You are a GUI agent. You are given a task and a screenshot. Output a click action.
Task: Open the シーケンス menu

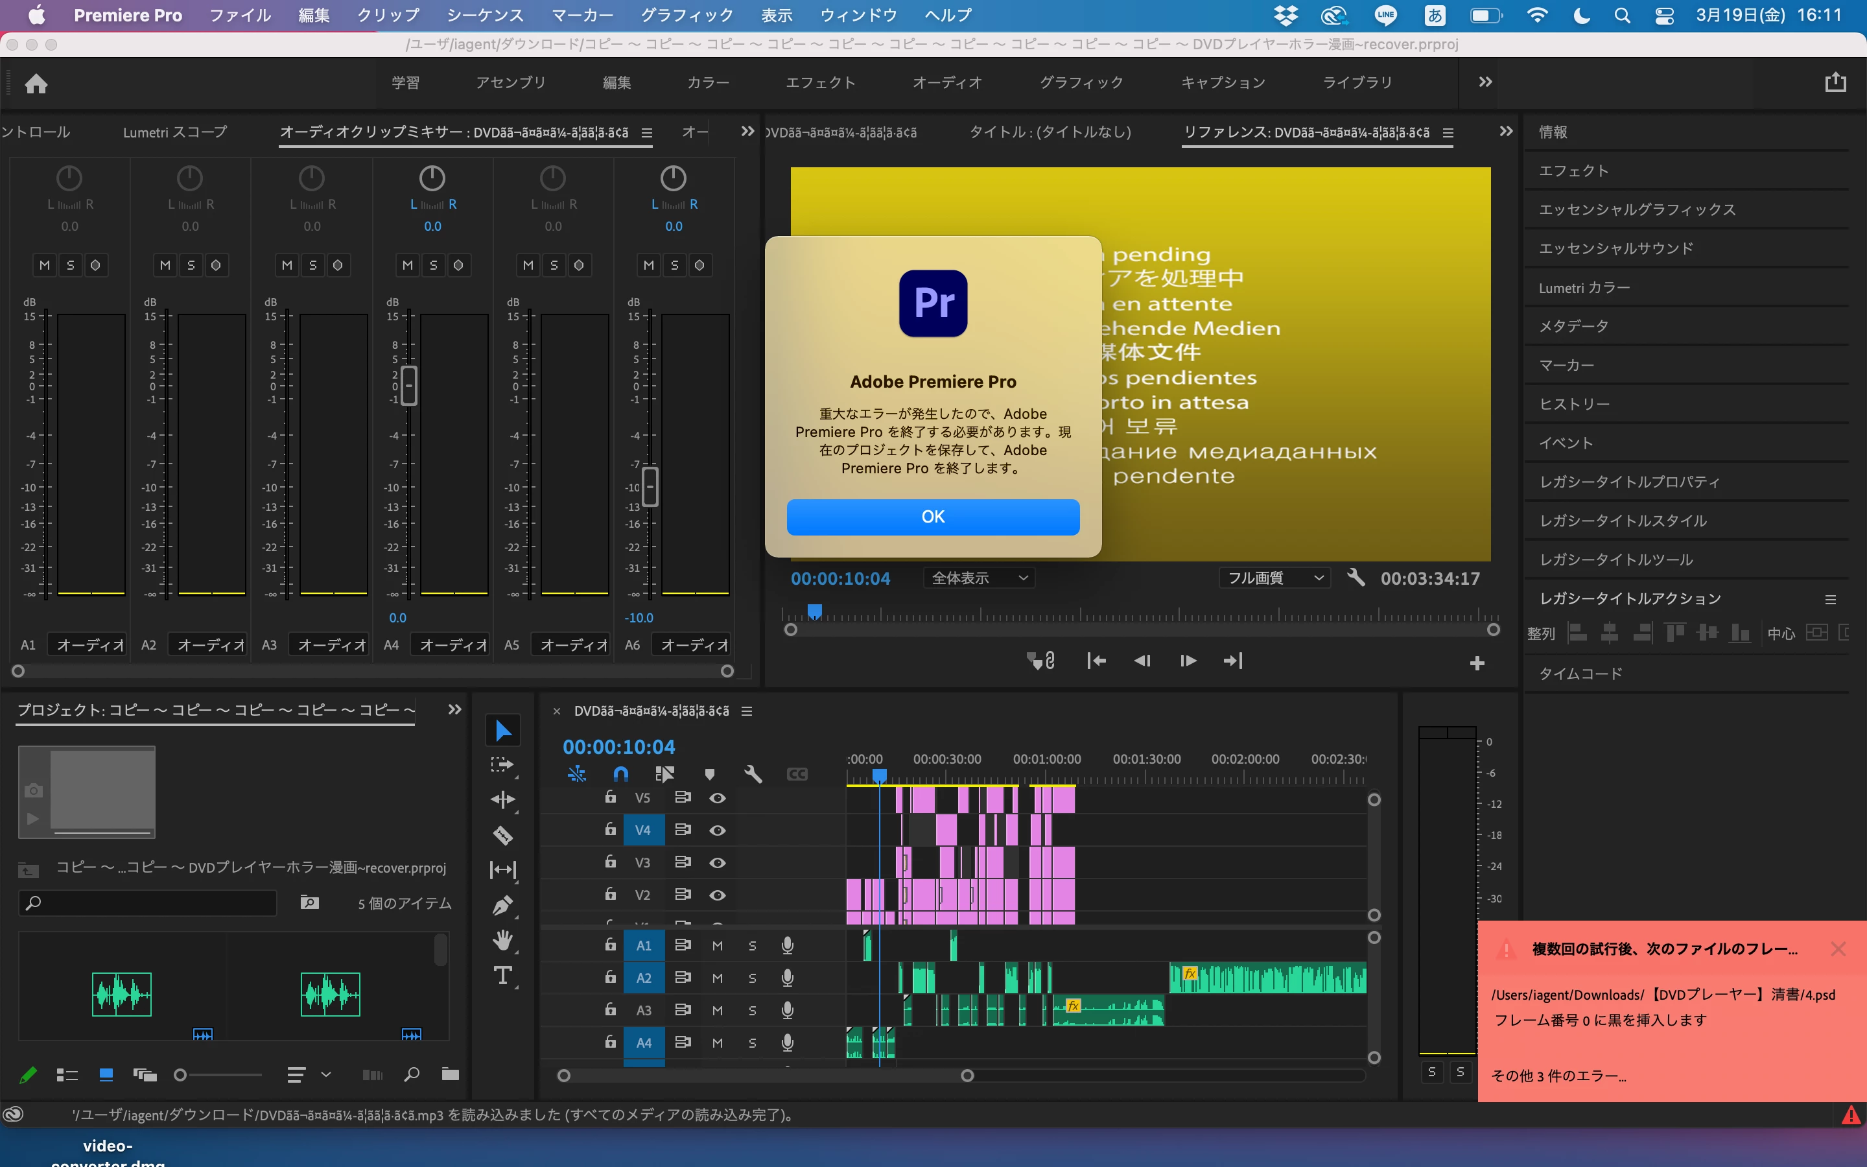(x=484, y=16)
